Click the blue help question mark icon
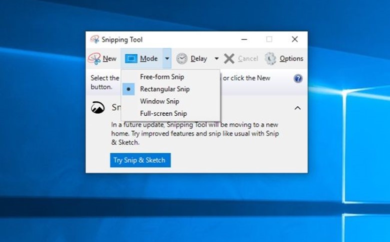Image resolution: width=390 pixels, height=242 pixels. 298,79
